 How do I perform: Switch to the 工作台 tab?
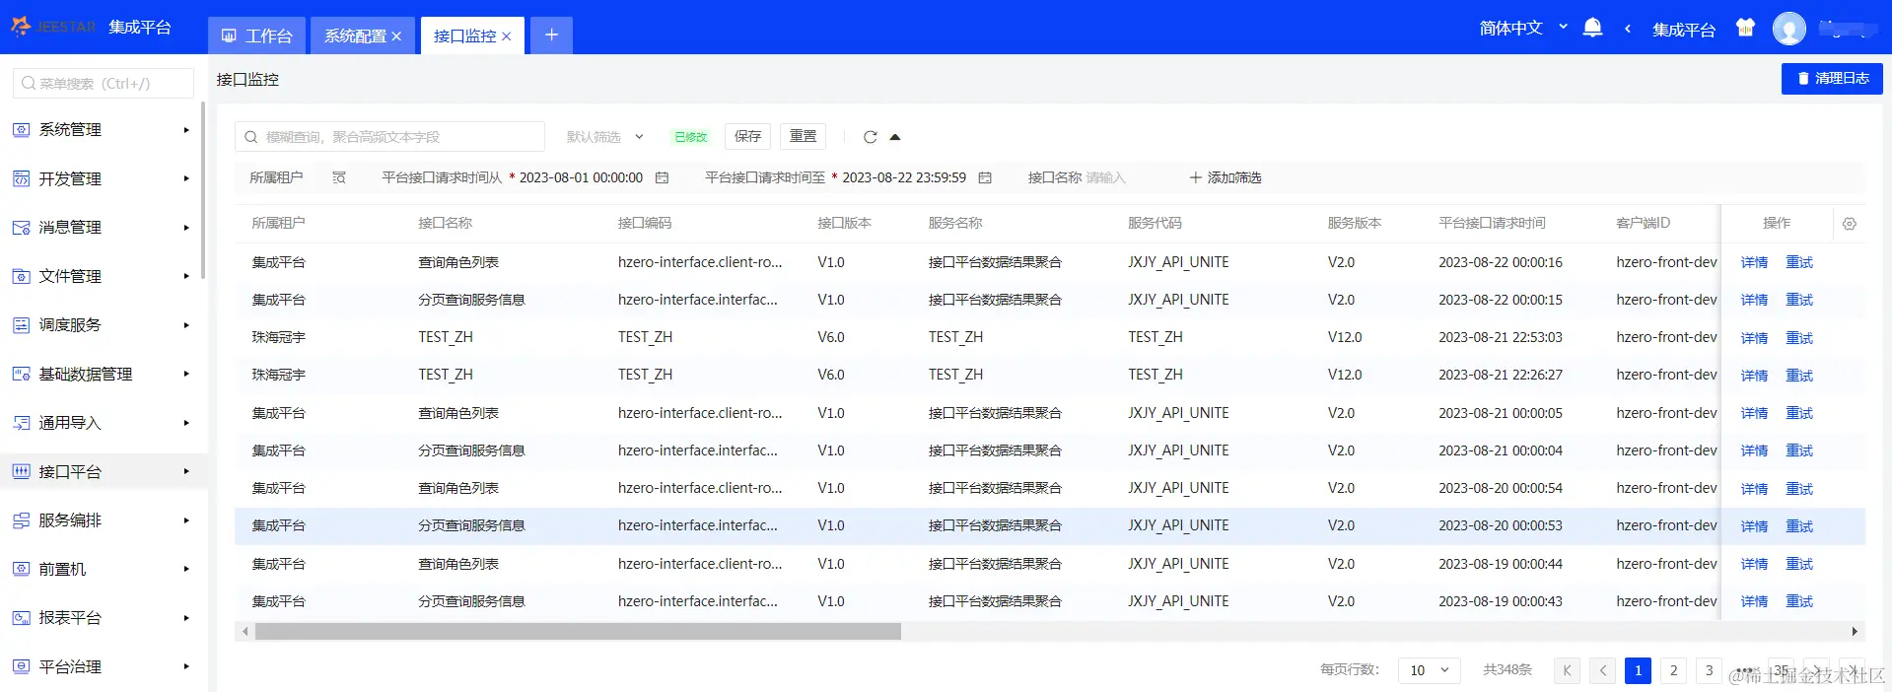tap(256, 35)
